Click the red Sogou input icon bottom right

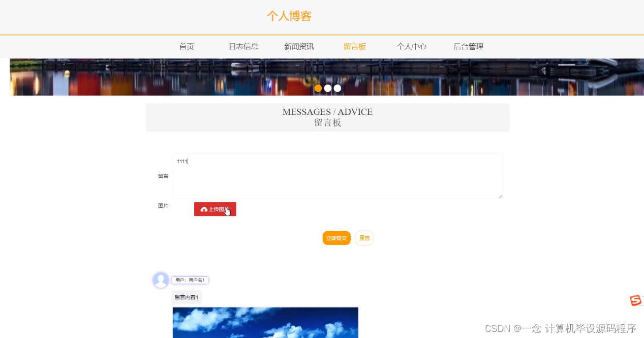click(636, 301)
